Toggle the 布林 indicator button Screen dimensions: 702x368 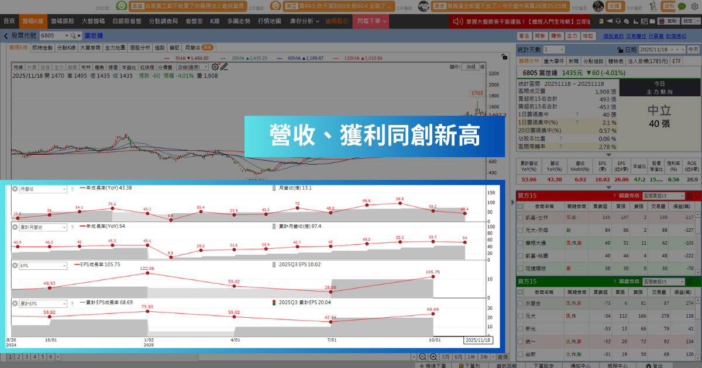point(87,67)
